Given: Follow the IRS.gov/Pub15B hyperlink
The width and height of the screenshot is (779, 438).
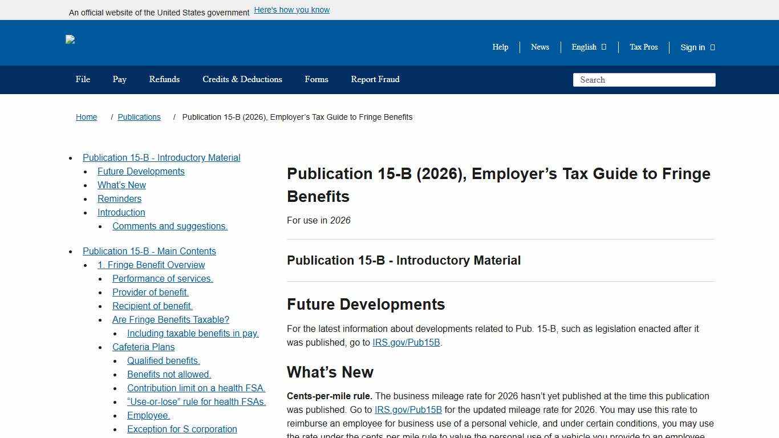Looking at the screenshot, I should [x=407, y=343].
